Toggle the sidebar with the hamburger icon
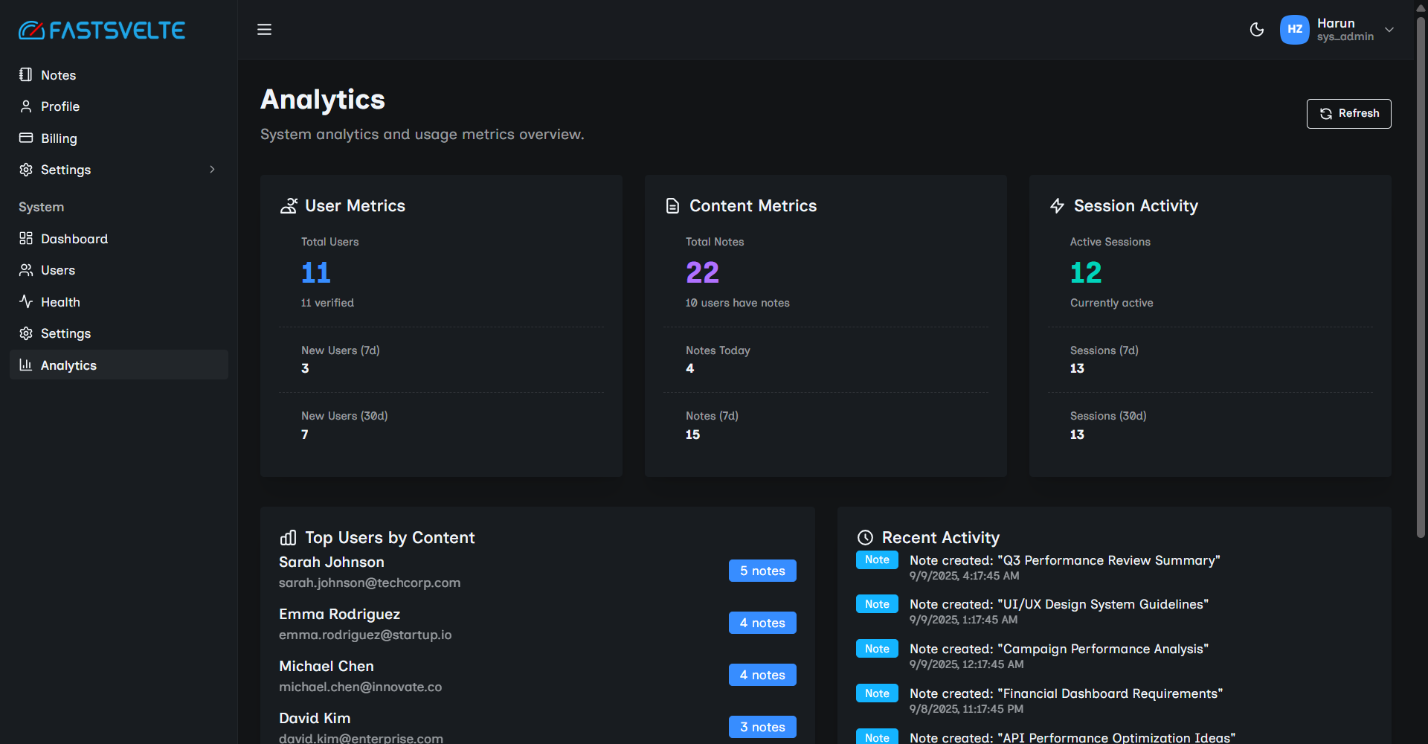This screenshot has width=1428, height=744. coord(264,30)
